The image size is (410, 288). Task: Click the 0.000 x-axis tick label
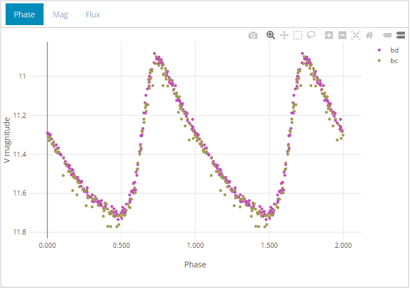(x=47, y=246)
